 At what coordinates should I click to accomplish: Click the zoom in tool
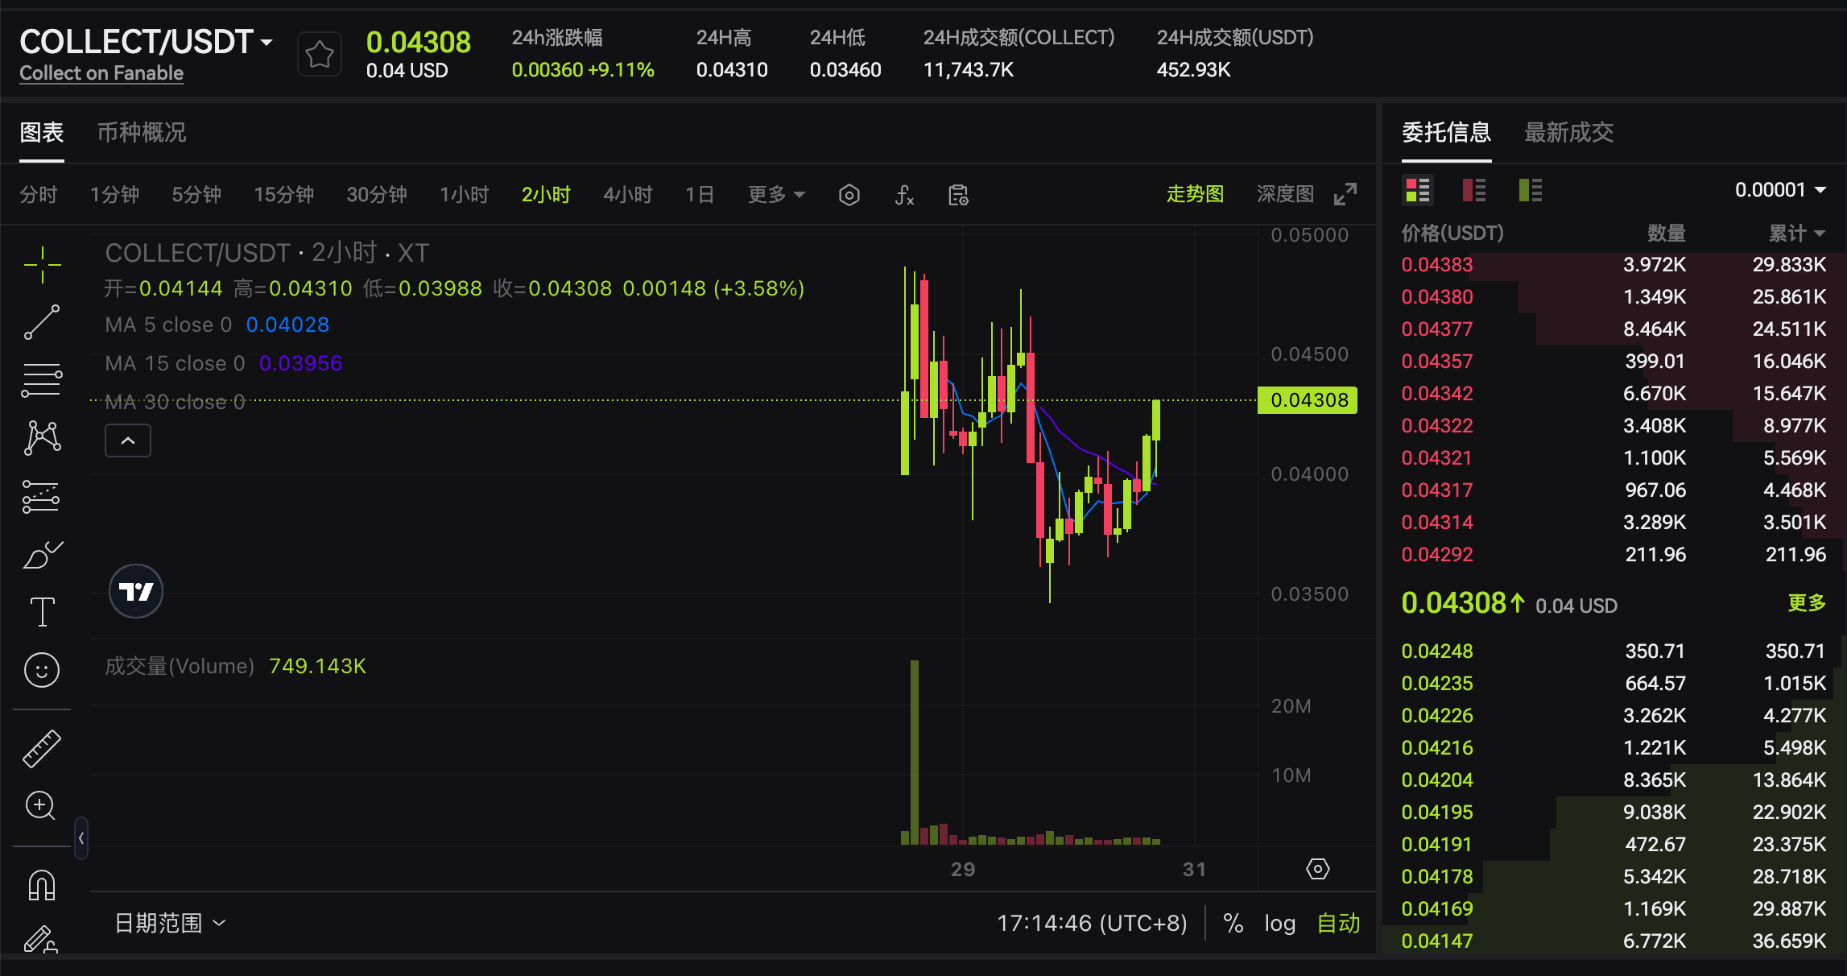40,805
